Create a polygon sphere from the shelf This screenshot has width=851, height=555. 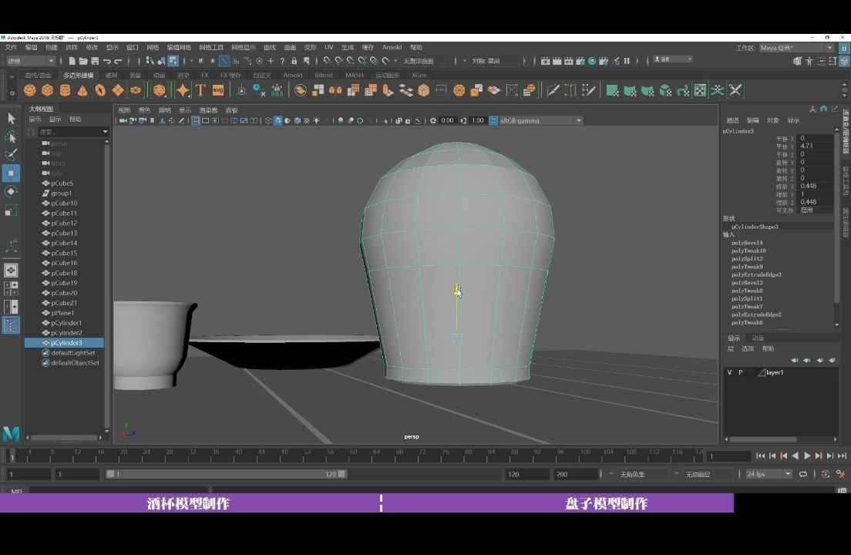pyautogui.click(x=29, y=90)
